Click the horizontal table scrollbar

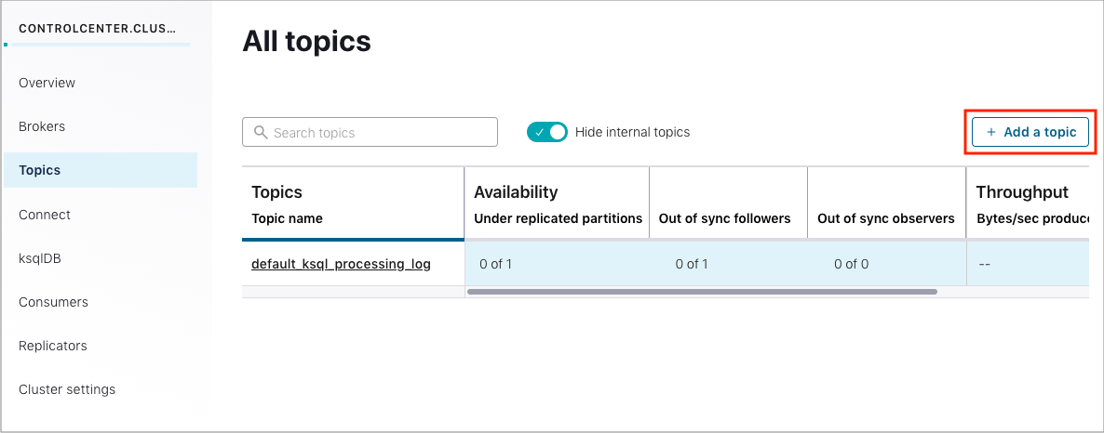[702, 292]
